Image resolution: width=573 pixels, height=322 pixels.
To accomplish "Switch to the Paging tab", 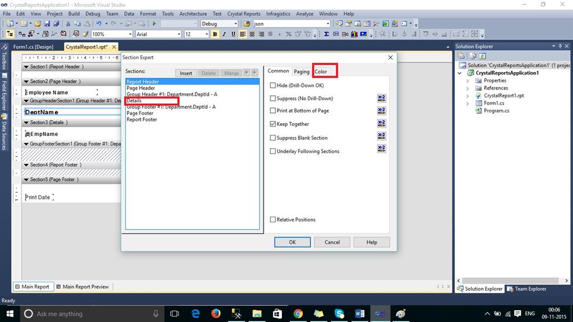I will pyautogui.click(x=302, y=72).
